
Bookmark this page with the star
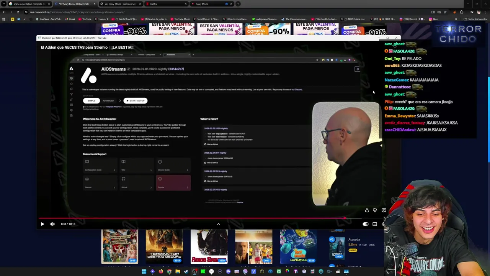[x=445, y=12]
